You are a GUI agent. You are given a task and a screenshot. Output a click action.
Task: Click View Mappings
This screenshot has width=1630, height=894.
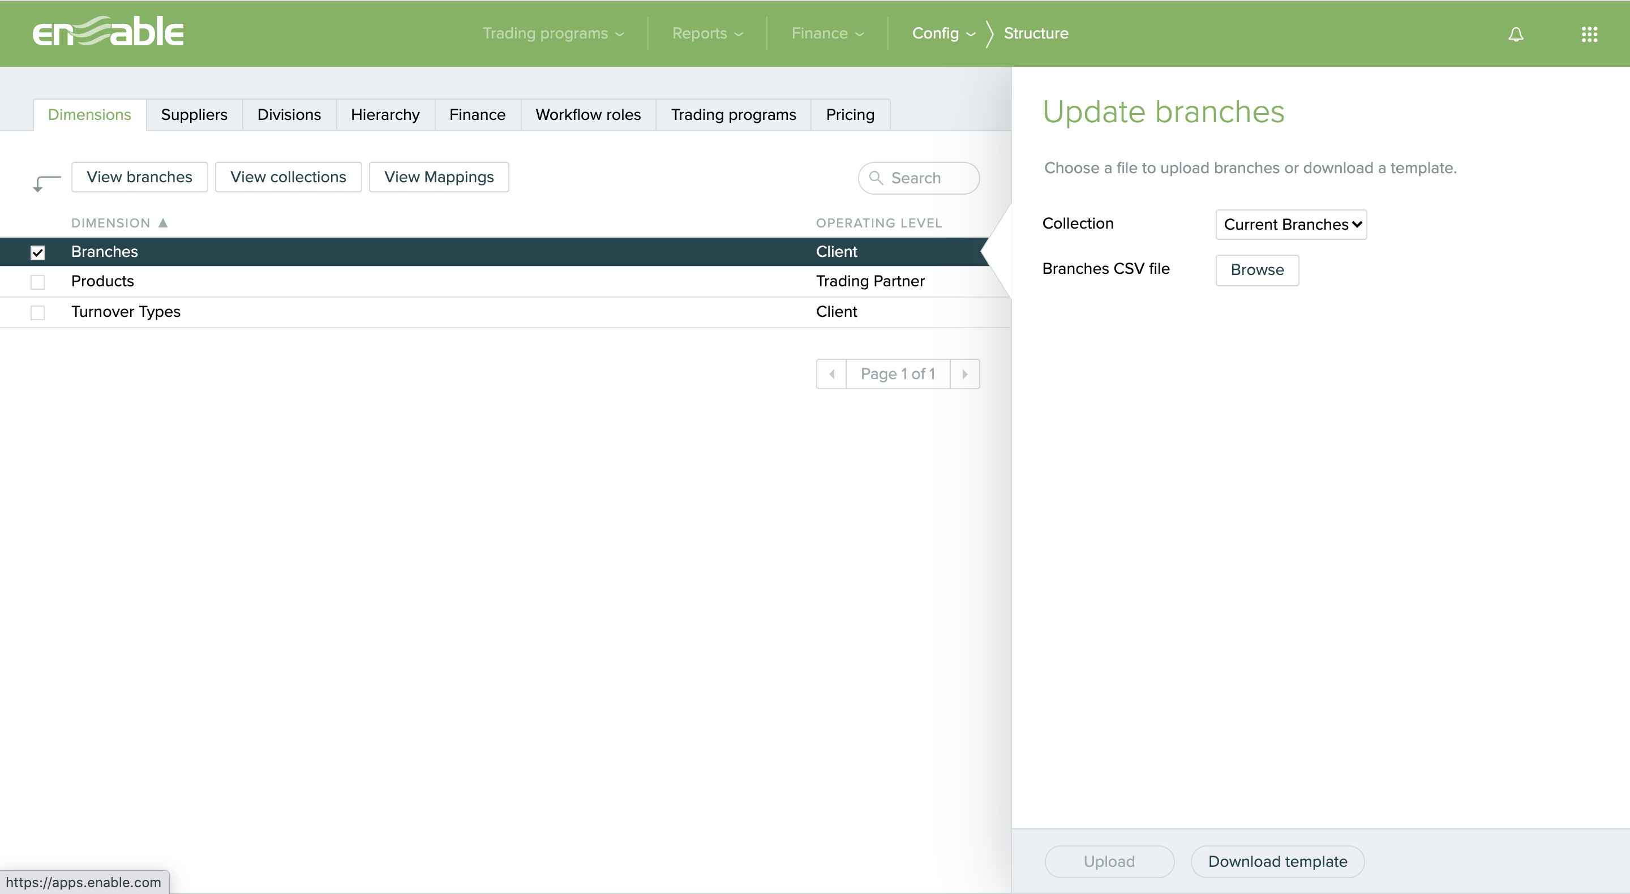[x=439, y=177]
